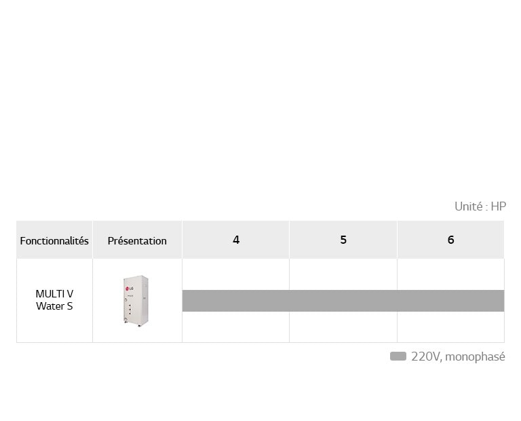Image resolution: width=521 pixels, height=421 pixels.
Task: Select the "220V, monophasé" legend label
Action: (x=458, y=356)
